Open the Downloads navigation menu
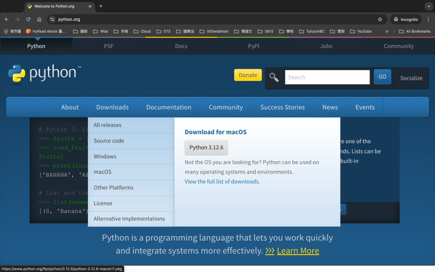The width and height of the screenshot is (435, 272). point(112,107)
